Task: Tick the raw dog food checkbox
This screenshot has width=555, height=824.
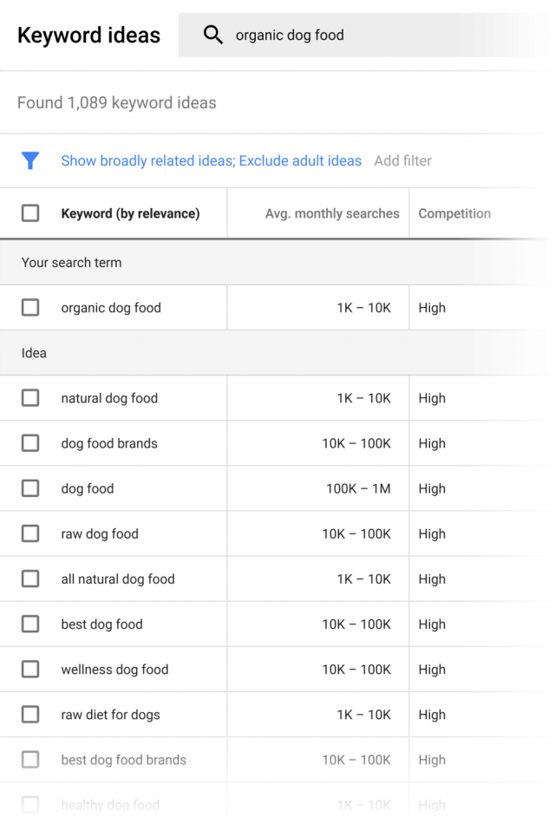Action: click(30, 533)
